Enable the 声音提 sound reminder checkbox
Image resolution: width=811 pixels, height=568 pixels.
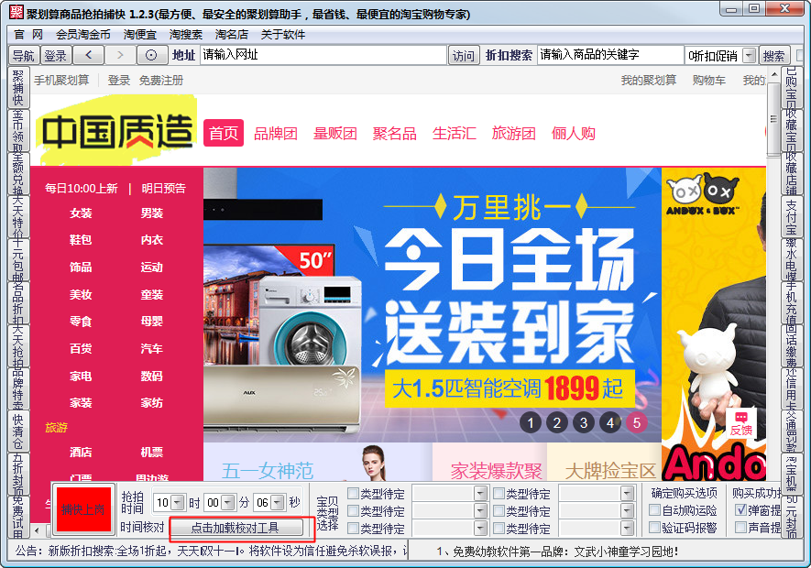(740, 527)
